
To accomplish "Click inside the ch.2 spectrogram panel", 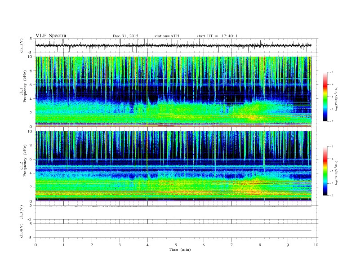I will point(174,166).
